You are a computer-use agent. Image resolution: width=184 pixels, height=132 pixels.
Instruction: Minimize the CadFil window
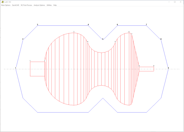click(x=169, y=2)
